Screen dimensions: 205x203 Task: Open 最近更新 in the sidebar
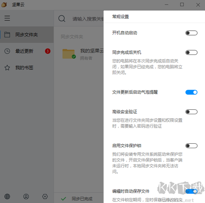click(x=27, y=51)
